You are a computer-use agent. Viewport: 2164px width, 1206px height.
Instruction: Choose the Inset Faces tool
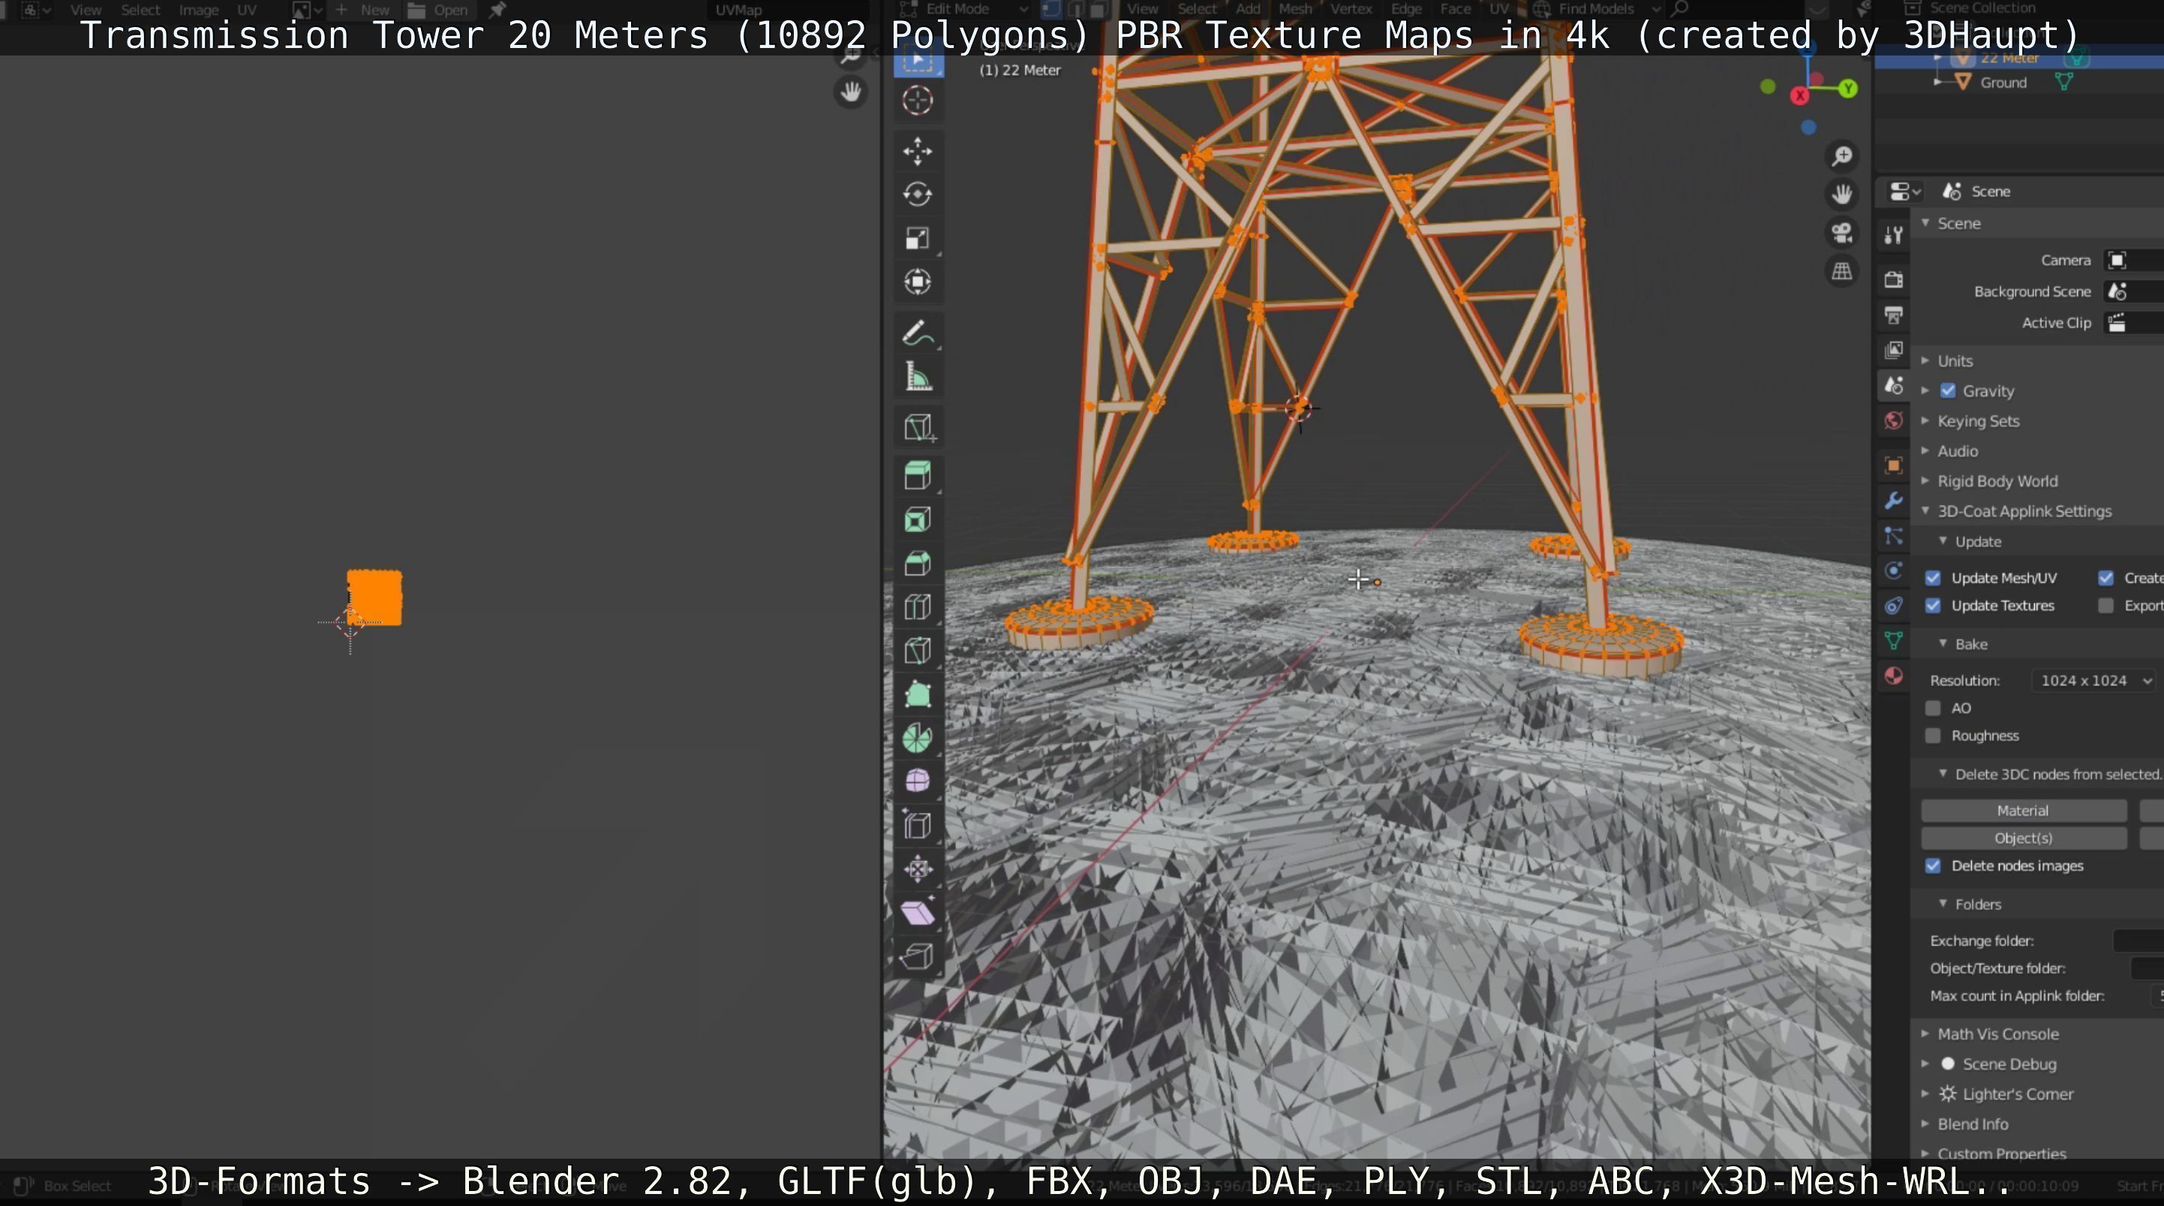[x=918, y=520]
